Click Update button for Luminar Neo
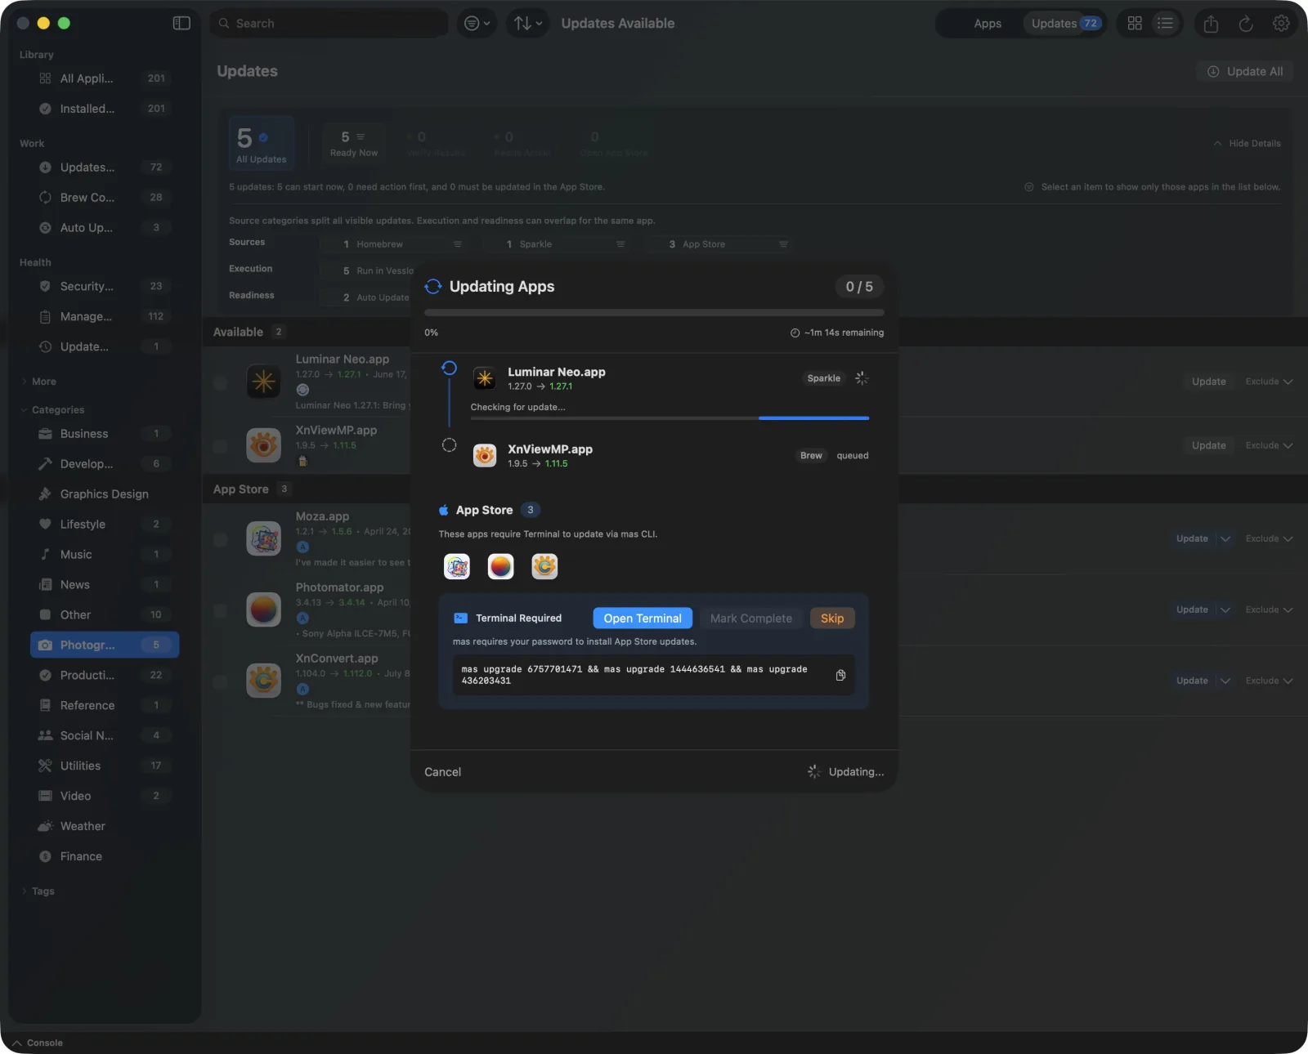This screenshot has width=1308, height=1054. coord(1208,382)
